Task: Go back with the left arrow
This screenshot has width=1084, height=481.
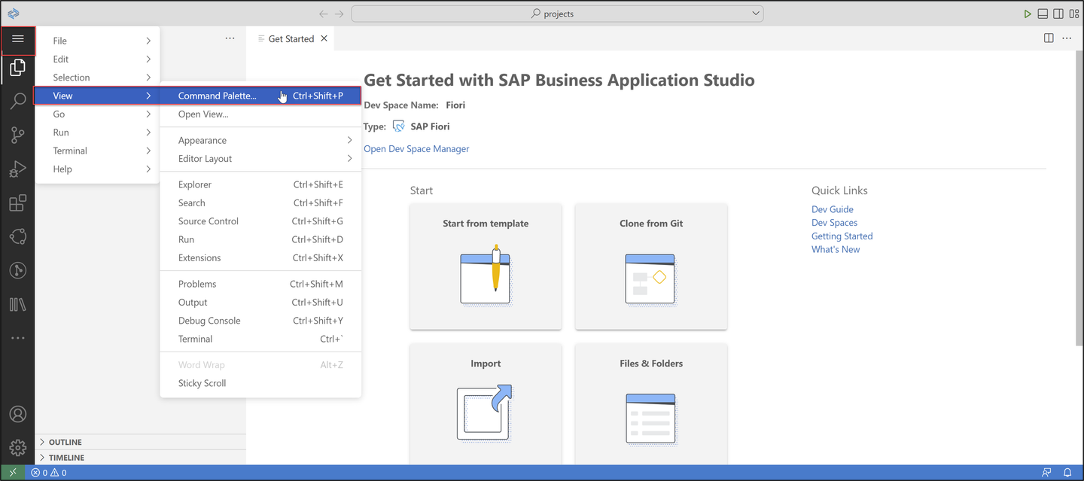Action: (x=324, y=14)
